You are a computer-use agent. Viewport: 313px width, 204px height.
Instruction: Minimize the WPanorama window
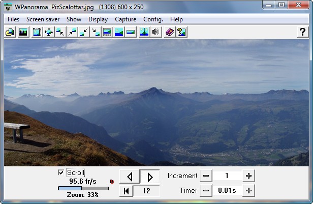click(269, 5)
